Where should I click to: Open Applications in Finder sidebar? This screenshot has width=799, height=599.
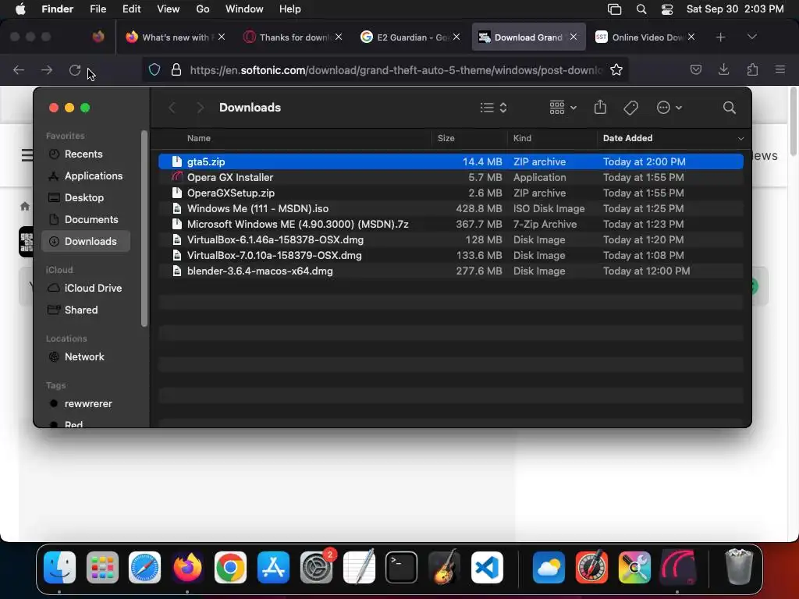(86, 175)
